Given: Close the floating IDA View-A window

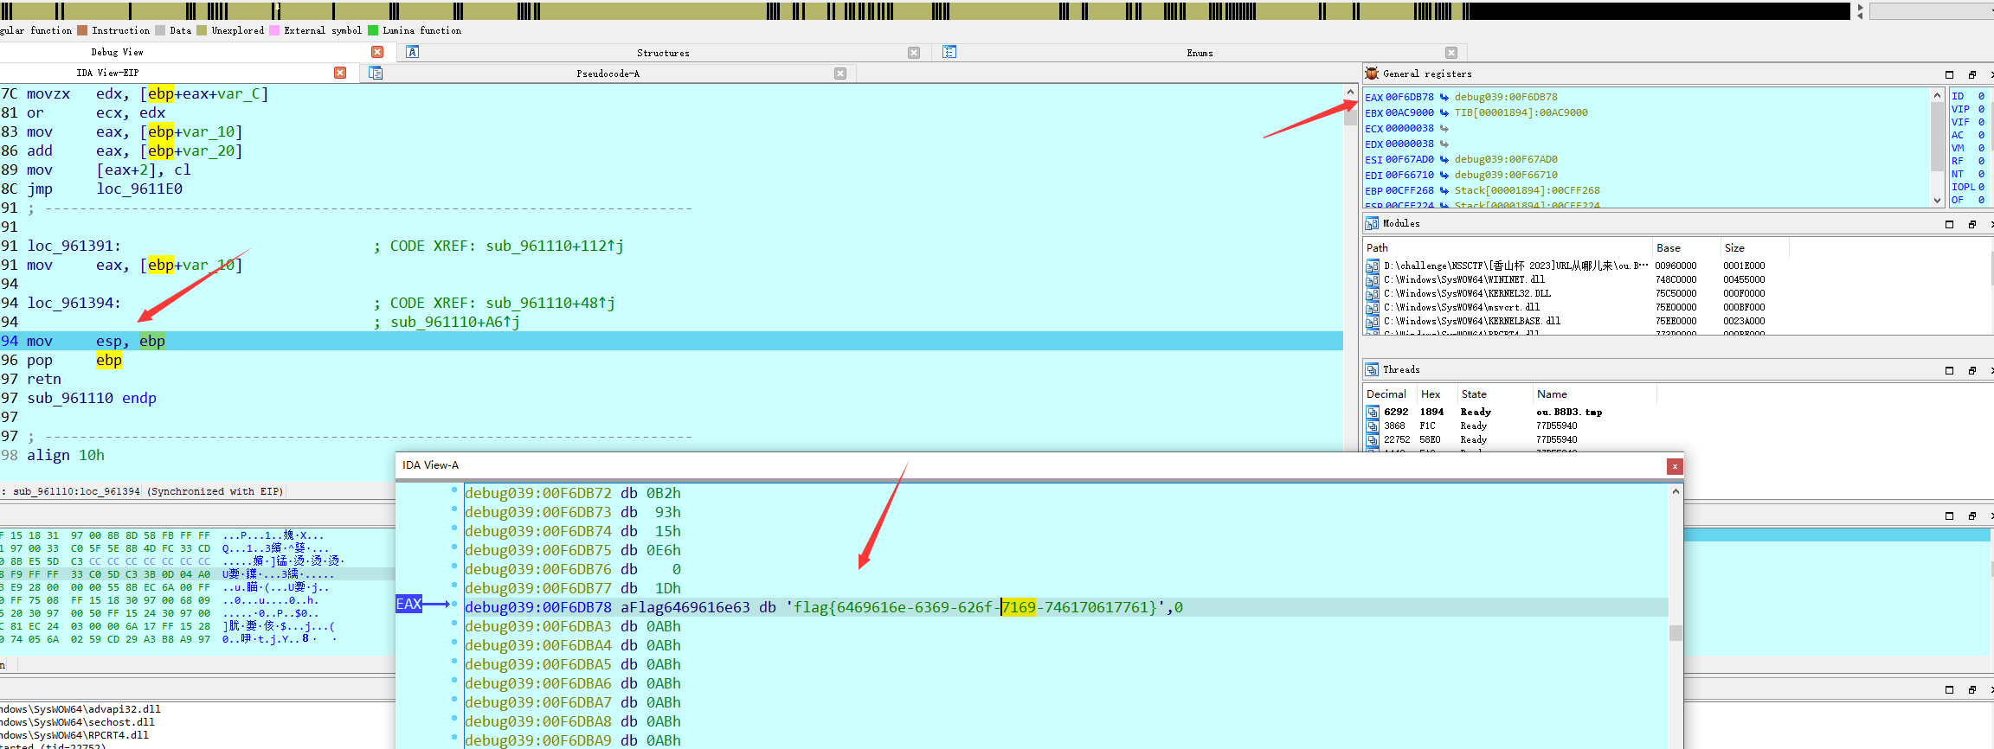Looking at the screenshot, I should 1675,466.
